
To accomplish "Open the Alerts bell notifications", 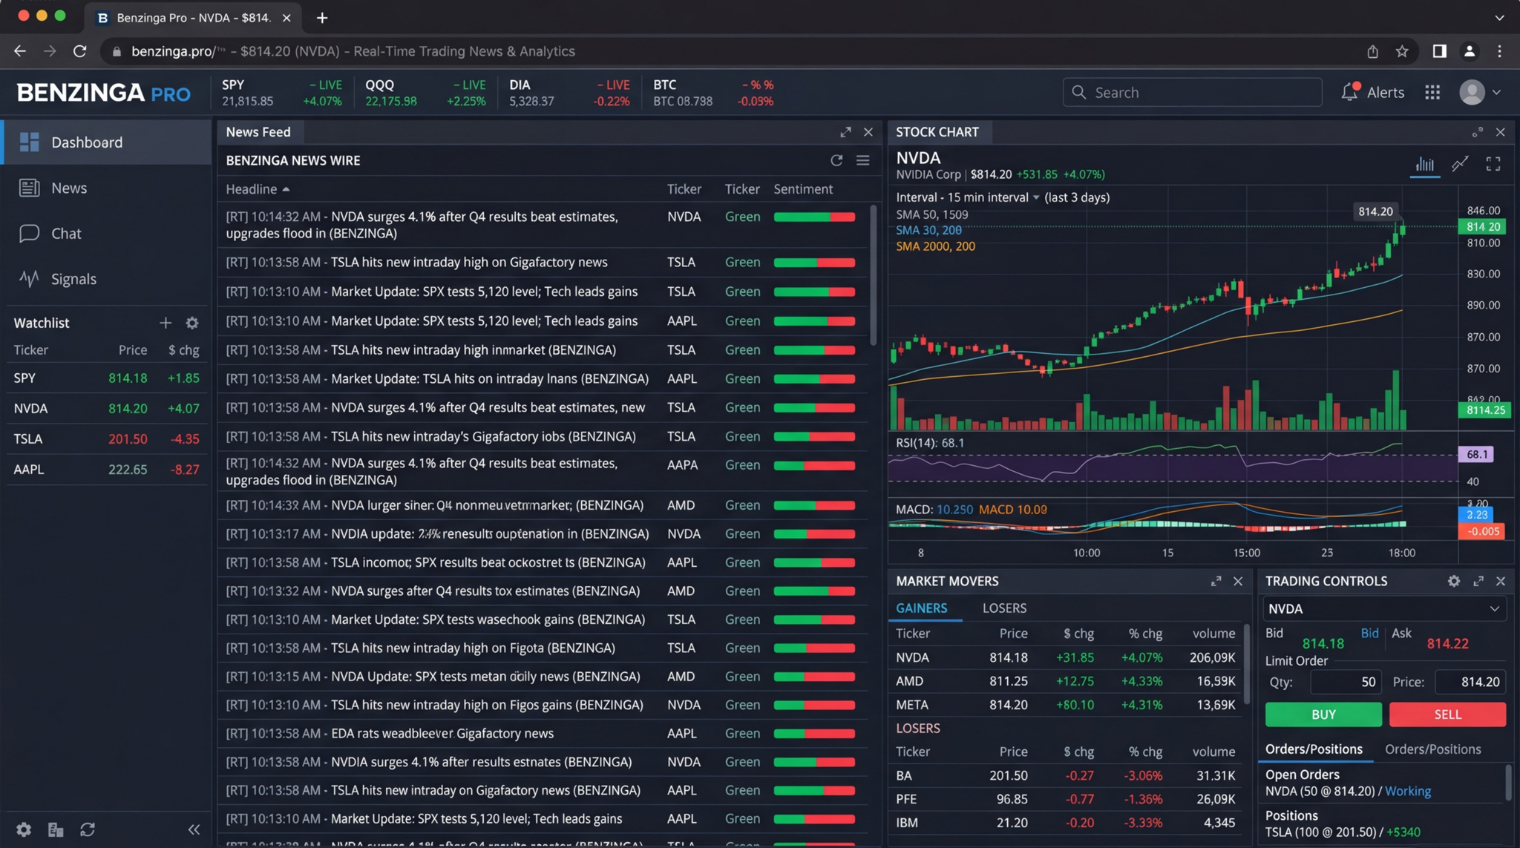I will pos(1351,91).
